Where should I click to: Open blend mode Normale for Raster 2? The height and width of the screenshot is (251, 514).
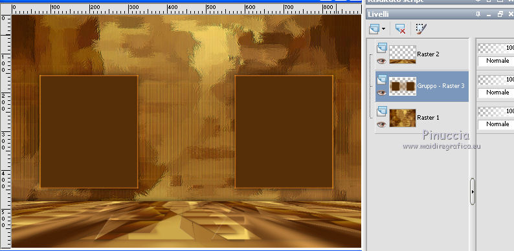click(x=496, y=61)
